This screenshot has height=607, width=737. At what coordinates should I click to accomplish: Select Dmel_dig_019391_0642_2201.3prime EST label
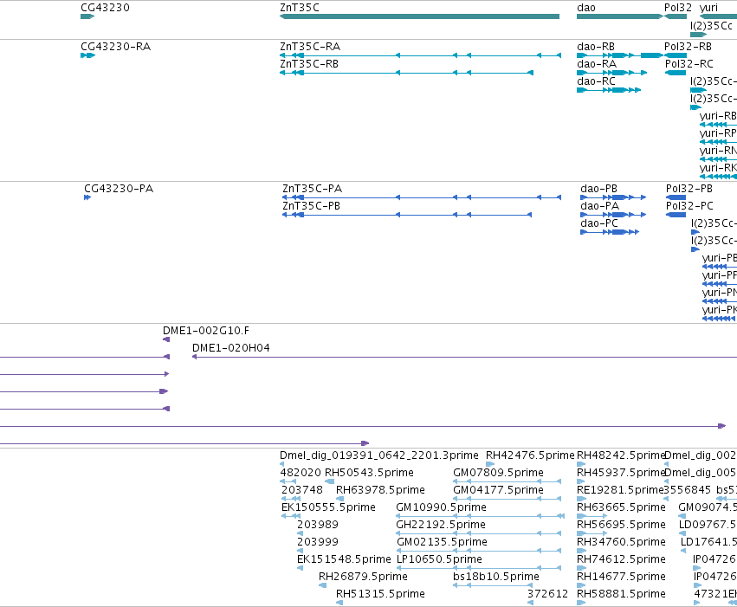pos(378,455)
